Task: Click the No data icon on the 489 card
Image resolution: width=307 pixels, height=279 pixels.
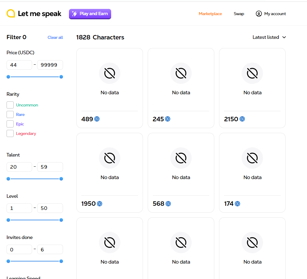Action: 110,73
